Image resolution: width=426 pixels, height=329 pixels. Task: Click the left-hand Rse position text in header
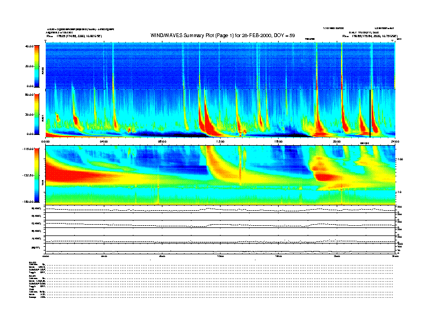pyautogui.click(x=74, y=36)
